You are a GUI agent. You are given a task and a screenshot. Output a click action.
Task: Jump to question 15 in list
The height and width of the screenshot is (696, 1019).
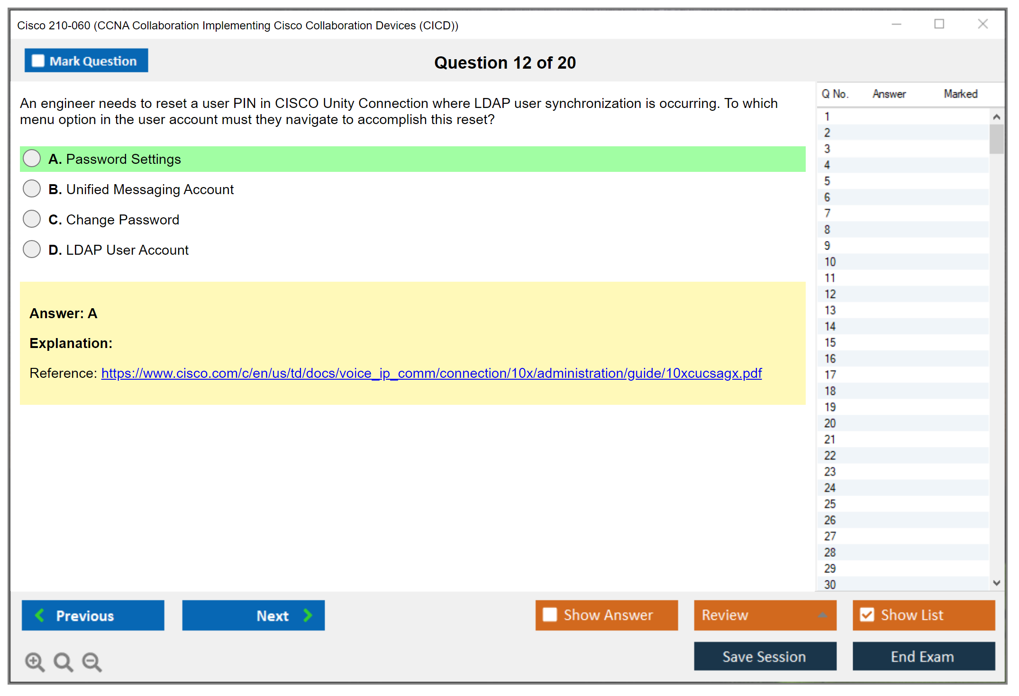830,342
